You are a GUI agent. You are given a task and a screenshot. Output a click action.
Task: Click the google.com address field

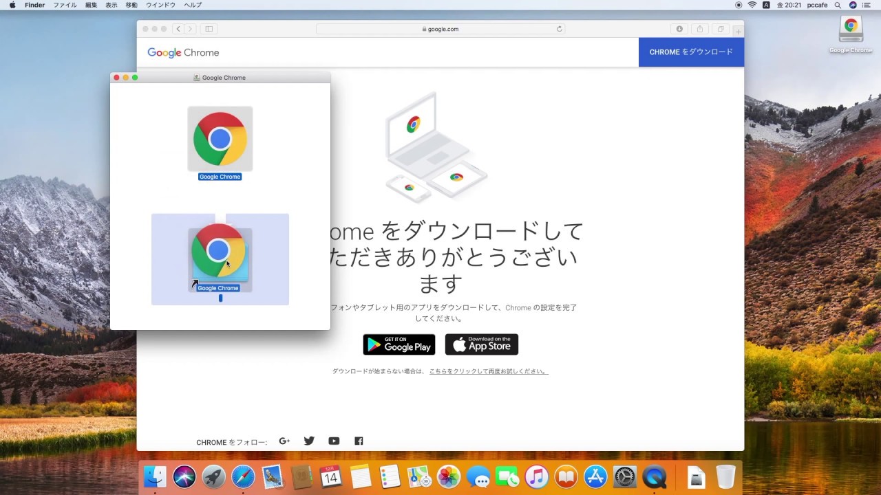point(440,29)
